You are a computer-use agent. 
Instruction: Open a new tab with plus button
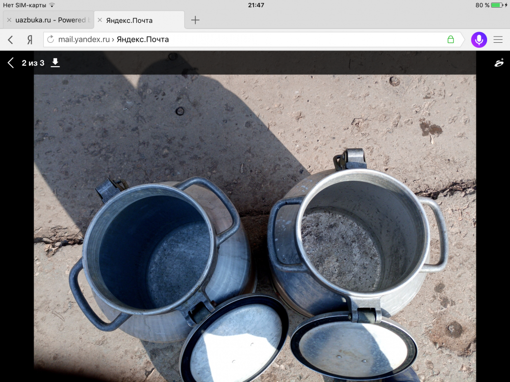coord(195,20)
